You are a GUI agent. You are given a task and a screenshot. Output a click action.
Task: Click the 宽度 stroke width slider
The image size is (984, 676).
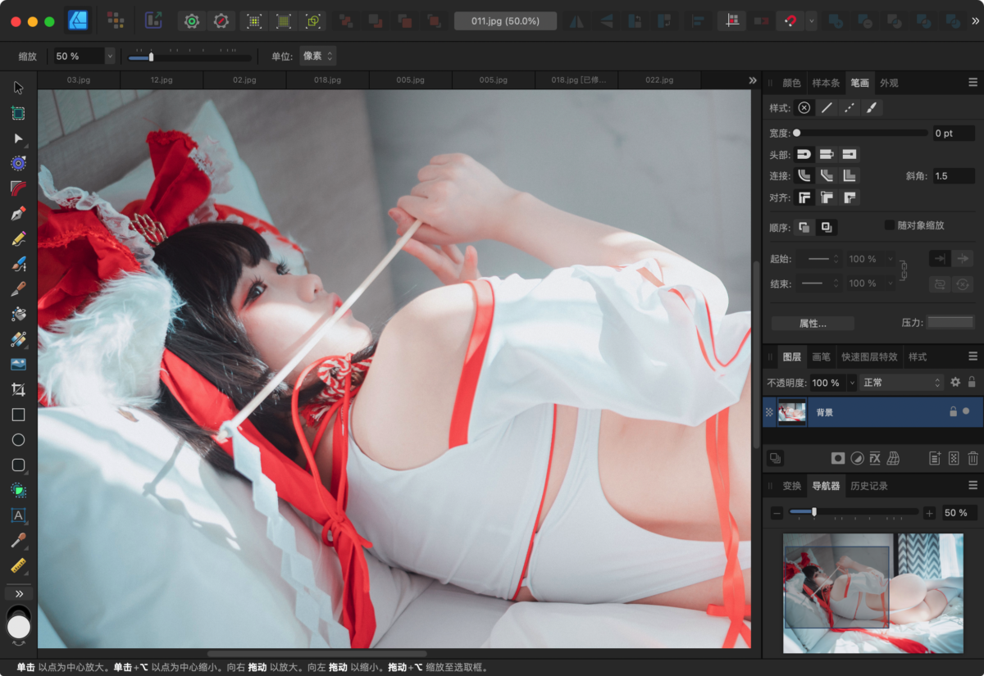coord(861,132)
